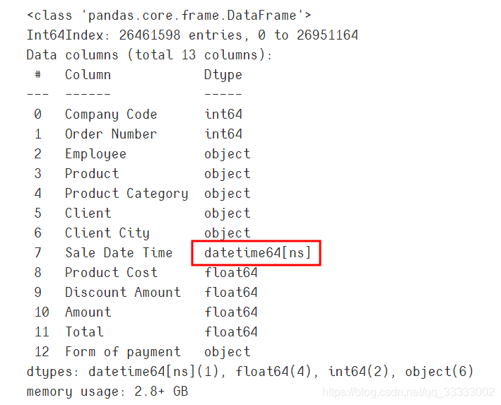Click the dtypes summary line

[x=250, y=372]
